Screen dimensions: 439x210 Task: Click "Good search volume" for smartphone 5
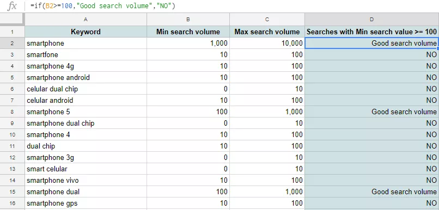372,112
